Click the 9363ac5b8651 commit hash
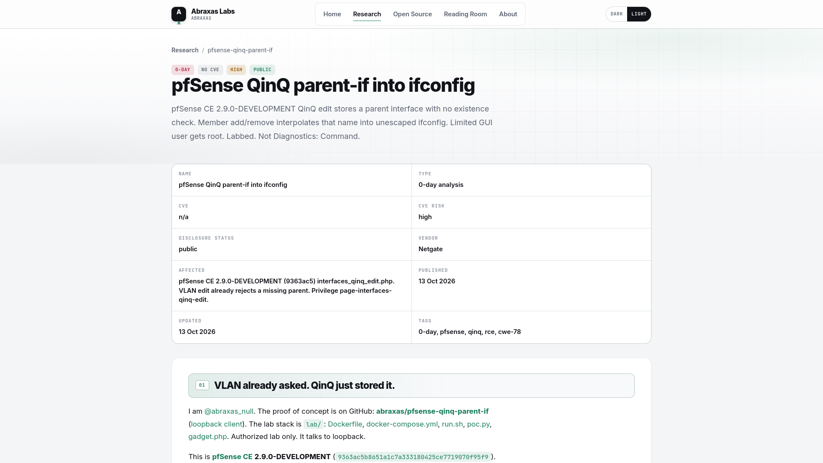 click(x=413, y=457)
